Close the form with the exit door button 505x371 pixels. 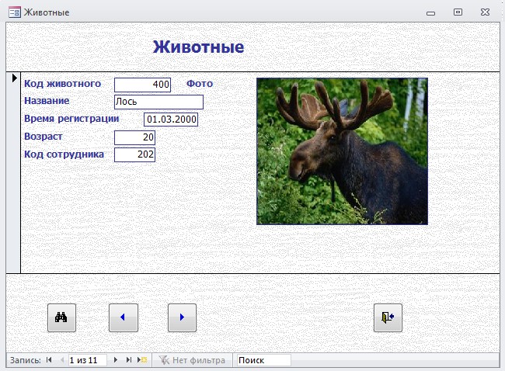pyautogui.click(x=388, y=317)
